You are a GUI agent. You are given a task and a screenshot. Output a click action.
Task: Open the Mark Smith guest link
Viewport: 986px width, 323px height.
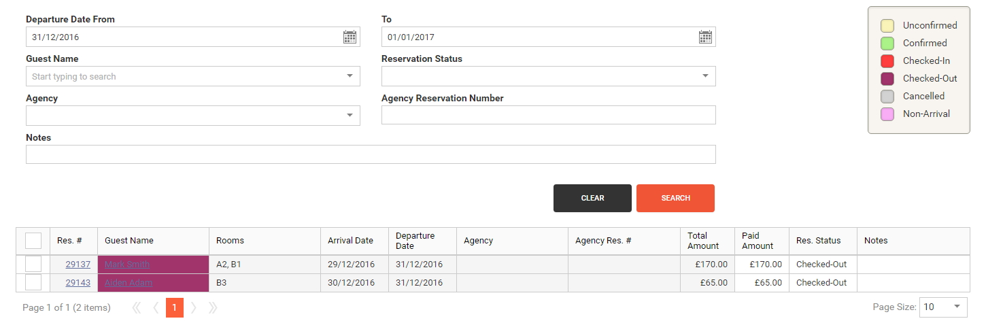[x=127, y=264]
